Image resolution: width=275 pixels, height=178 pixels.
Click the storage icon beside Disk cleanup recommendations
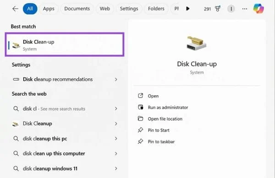(x=16, y=79)
